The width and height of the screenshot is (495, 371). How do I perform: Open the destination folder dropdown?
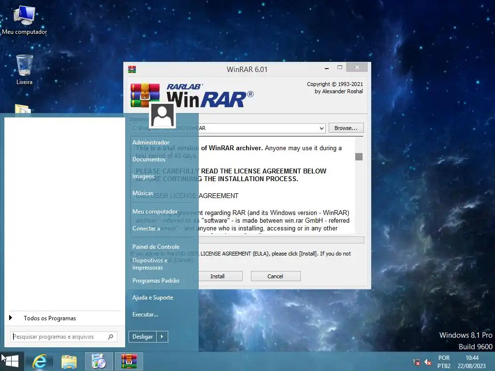pyautogui.click(x=321, y=128)
